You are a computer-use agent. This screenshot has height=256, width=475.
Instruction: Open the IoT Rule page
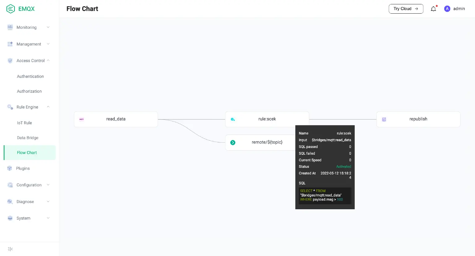[24, 123]
